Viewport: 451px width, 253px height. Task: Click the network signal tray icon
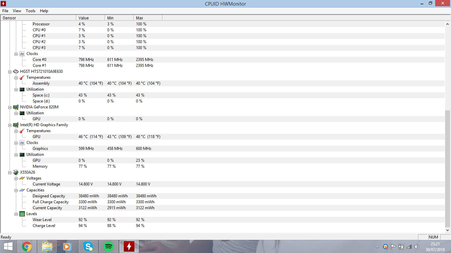coord(409,246)
